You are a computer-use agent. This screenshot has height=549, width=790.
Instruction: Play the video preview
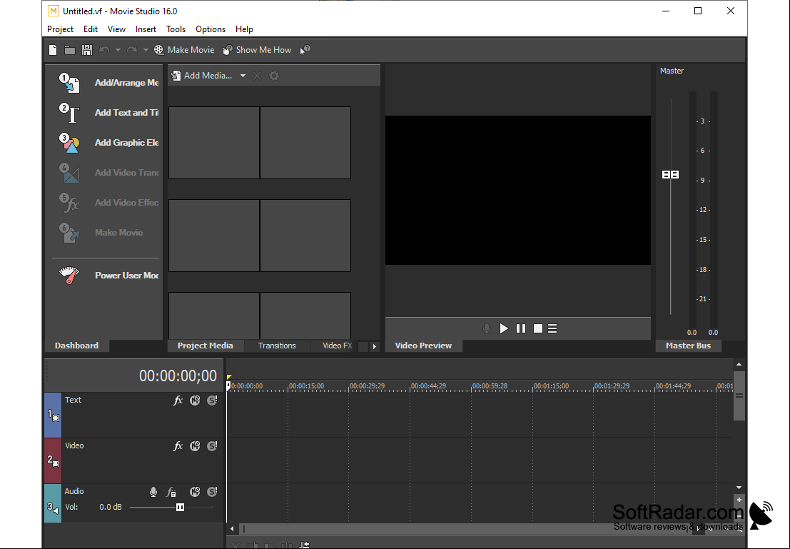[x=504, y=328]
